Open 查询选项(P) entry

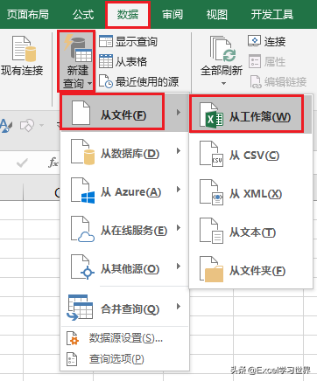point(125,359)
